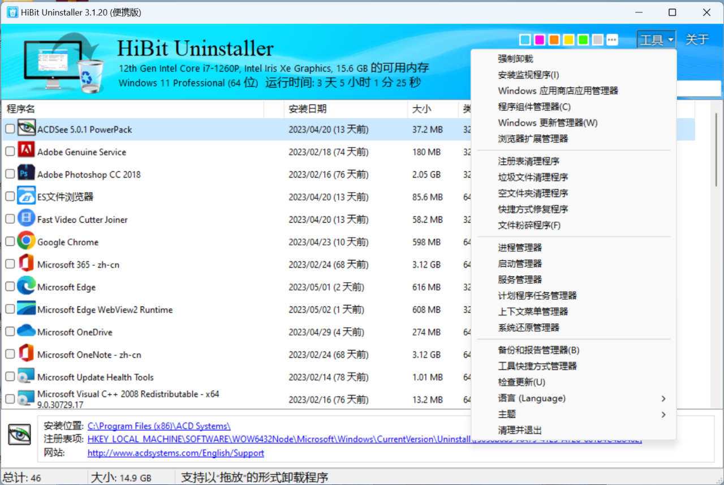Check the checkbox next to ACDSee 5.0.1 PowerPack
Image resolution: width=724 pixels, height=485 pixels.
10,129
